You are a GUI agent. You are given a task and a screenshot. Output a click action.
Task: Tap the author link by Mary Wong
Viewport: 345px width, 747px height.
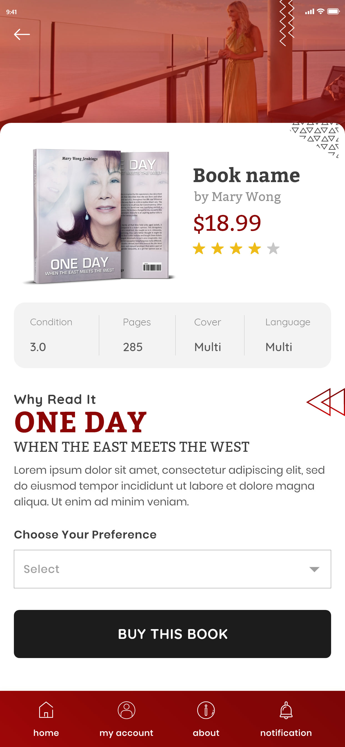pos(237,197)
